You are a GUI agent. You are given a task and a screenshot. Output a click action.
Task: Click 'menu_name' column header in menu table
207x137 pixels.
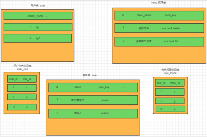point(144,15)
